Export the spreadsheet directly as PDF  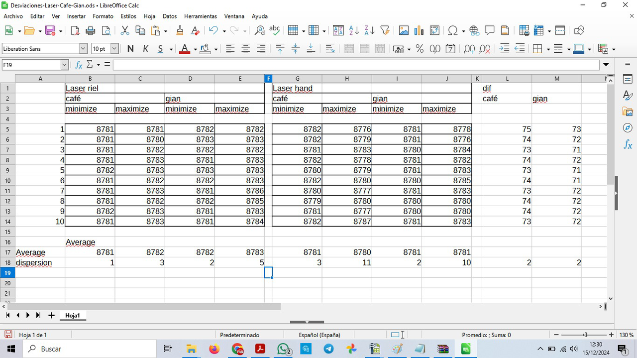75,31
